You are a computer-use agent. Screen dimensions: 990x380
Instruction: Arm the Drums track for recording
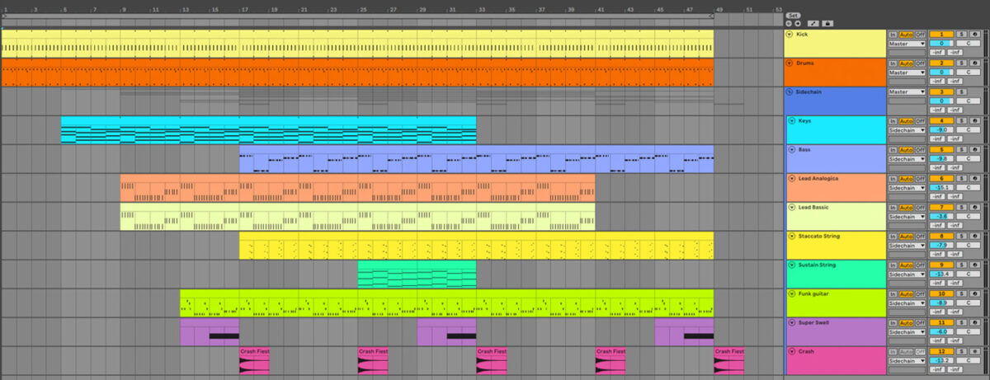click(975, 63)
